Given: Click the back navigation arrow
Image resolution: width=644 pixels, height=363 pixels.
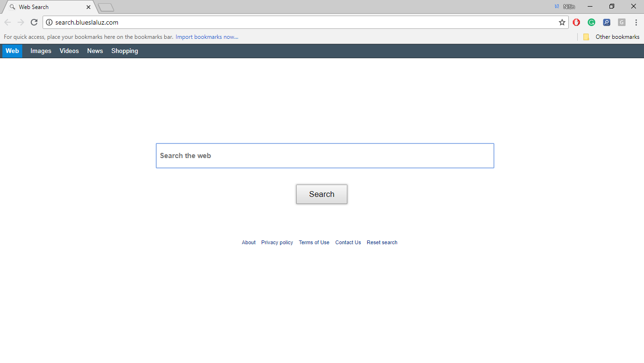Looking at the screenshot, I should [8, 22].
